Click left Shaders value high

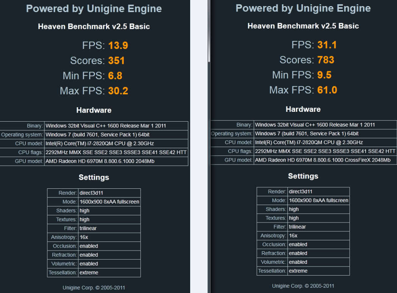click(109, 211)
